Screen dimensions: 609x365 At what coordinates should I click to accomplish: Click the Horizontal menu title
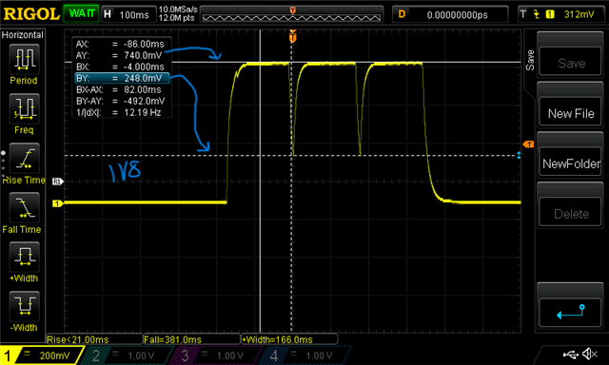coord(23,35)
